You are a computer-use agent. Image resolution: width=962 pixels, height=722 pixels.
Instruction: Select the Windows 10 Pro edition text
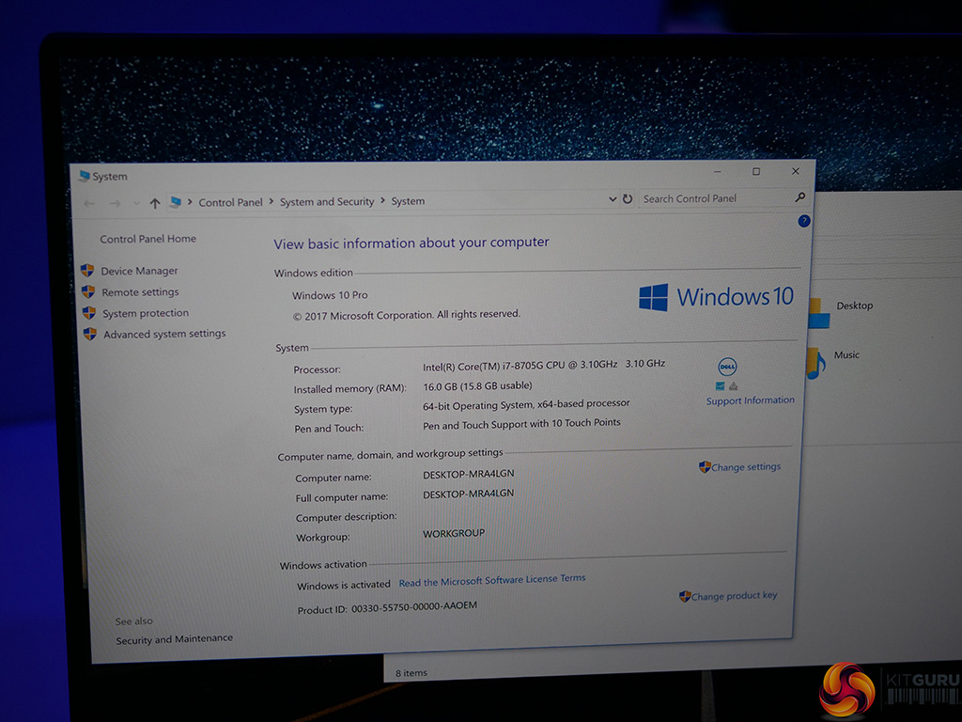click(330, 295)
